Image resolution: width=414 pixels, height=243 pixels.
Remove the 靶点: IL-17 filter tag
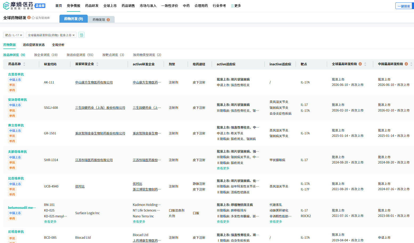[x=21, y=35]
